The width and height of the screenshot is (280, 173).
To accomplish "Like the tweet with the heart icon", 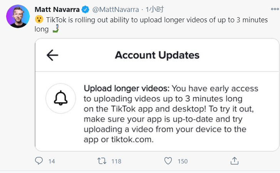I will pyautogui.click(x=168, y=161).
